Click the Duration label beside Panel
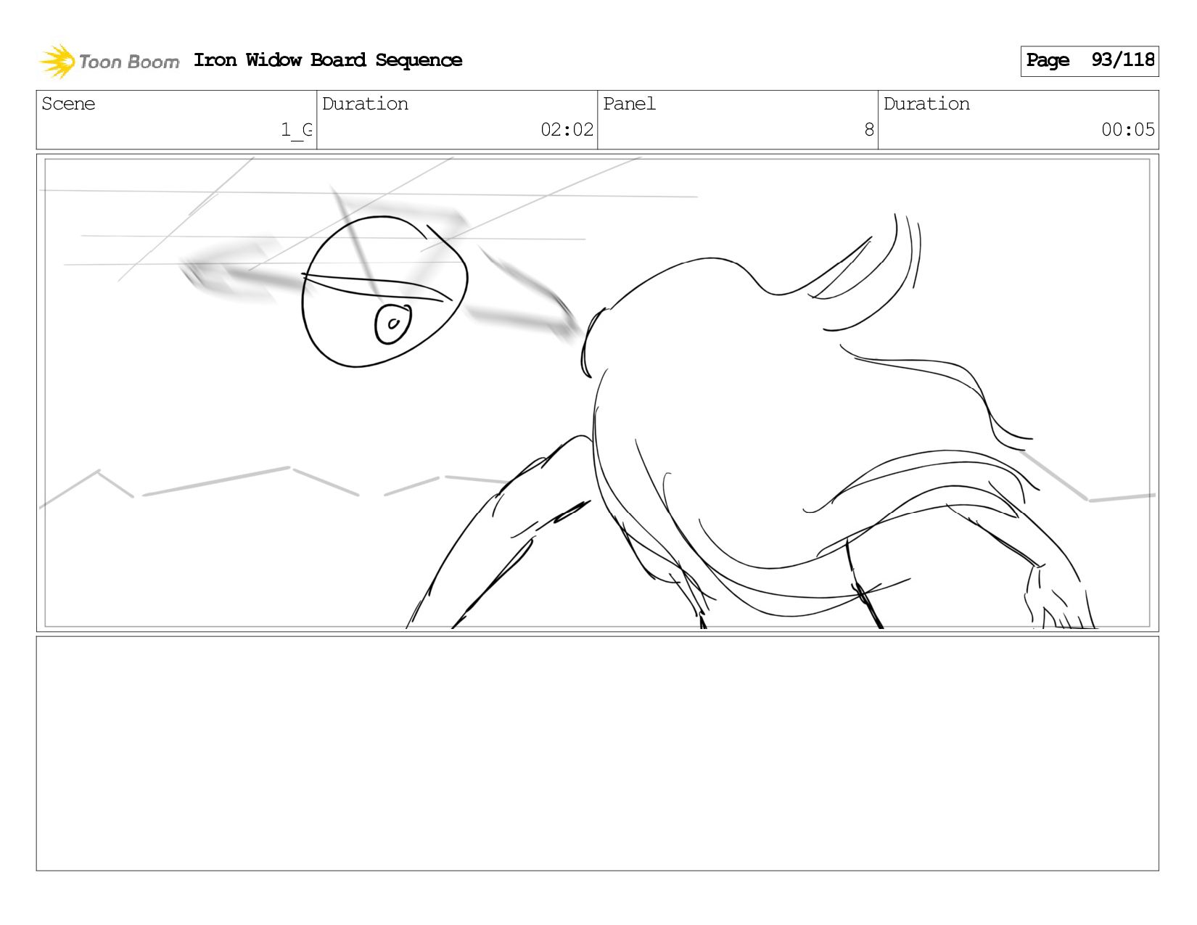Screen dimensions: 1197x925 [x=926, y=104]
